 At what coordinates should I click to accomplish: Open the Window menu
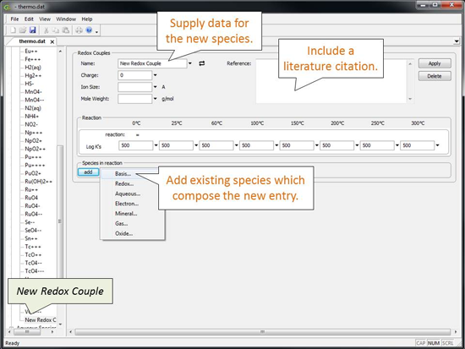tap(66, 19)
